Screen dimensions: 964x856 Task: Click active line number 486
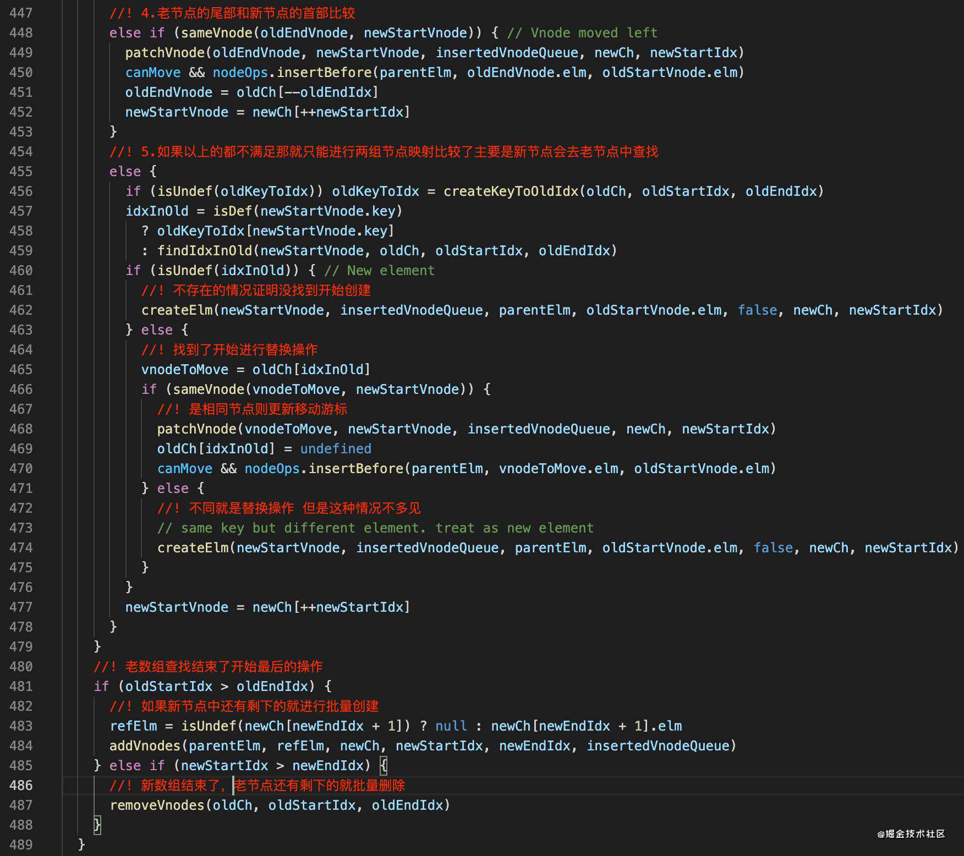pyautogui.click(x=21, y=785)
